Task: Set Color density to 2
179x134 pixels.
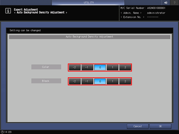Action: (x=125, y=67)
